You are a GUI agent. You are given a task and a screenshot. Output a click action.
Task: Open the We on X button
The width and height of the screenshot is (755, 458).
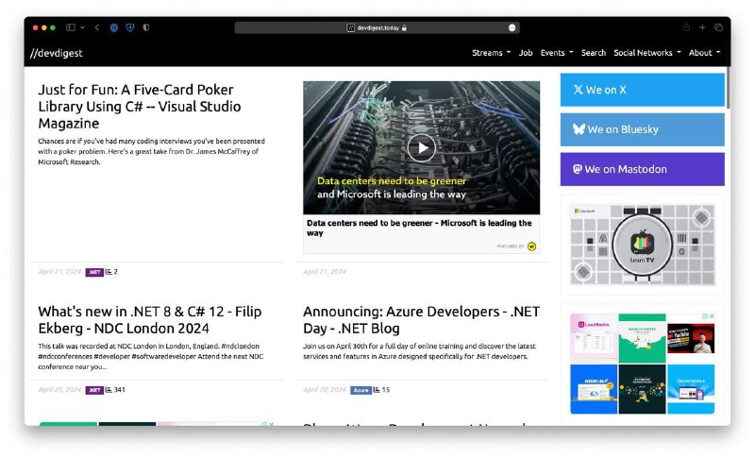click(x=642, y=90)
